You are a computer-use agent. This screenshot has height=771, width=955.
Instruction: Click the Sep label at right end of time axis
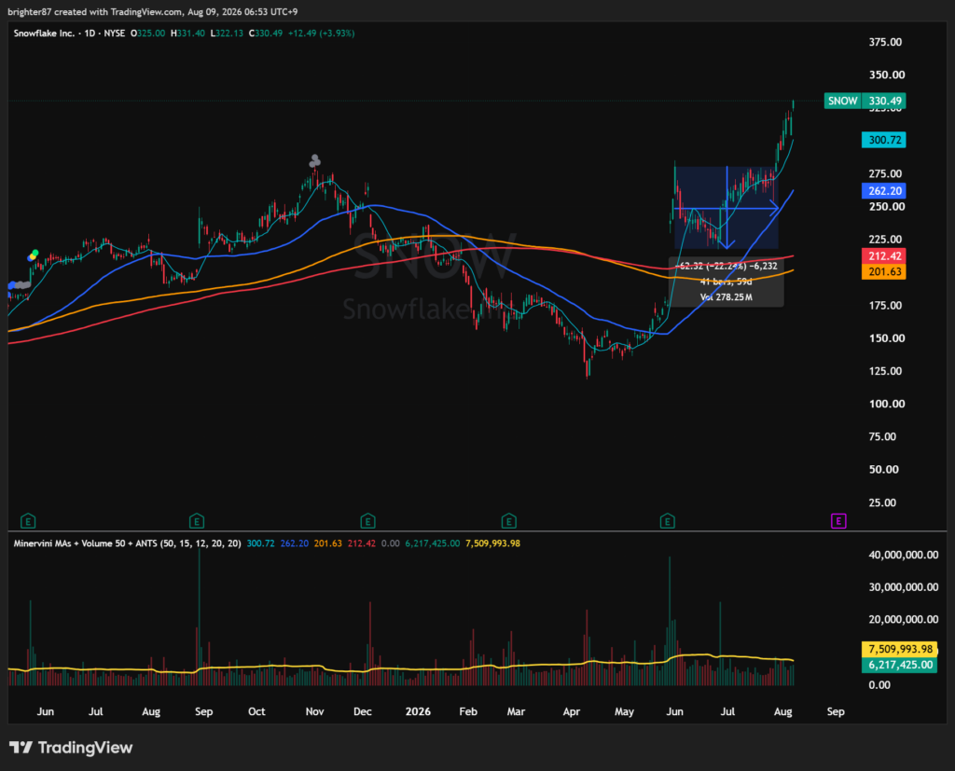[x=836, y=711]
